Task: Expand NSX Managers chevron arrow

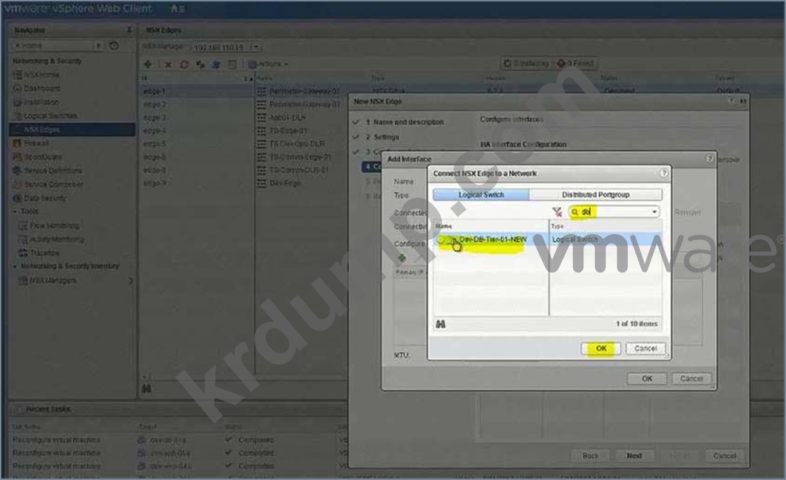Action: tap(131, 280)
